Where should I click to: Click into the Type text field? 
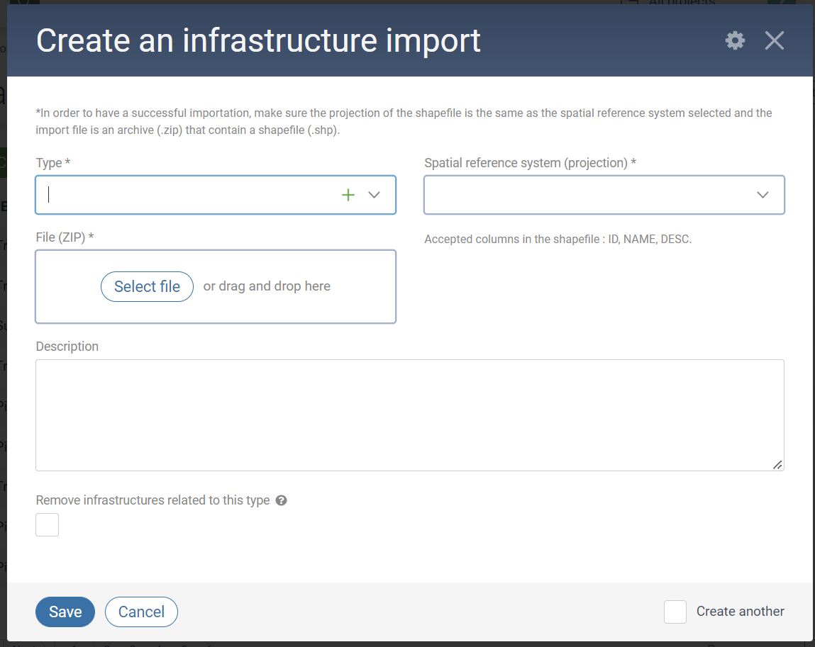(184, 195)
